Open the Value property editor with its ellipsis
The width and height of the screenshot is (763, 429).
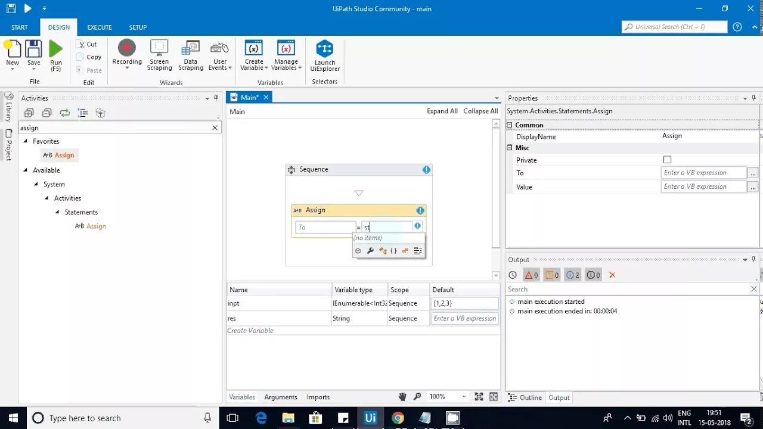753,186
